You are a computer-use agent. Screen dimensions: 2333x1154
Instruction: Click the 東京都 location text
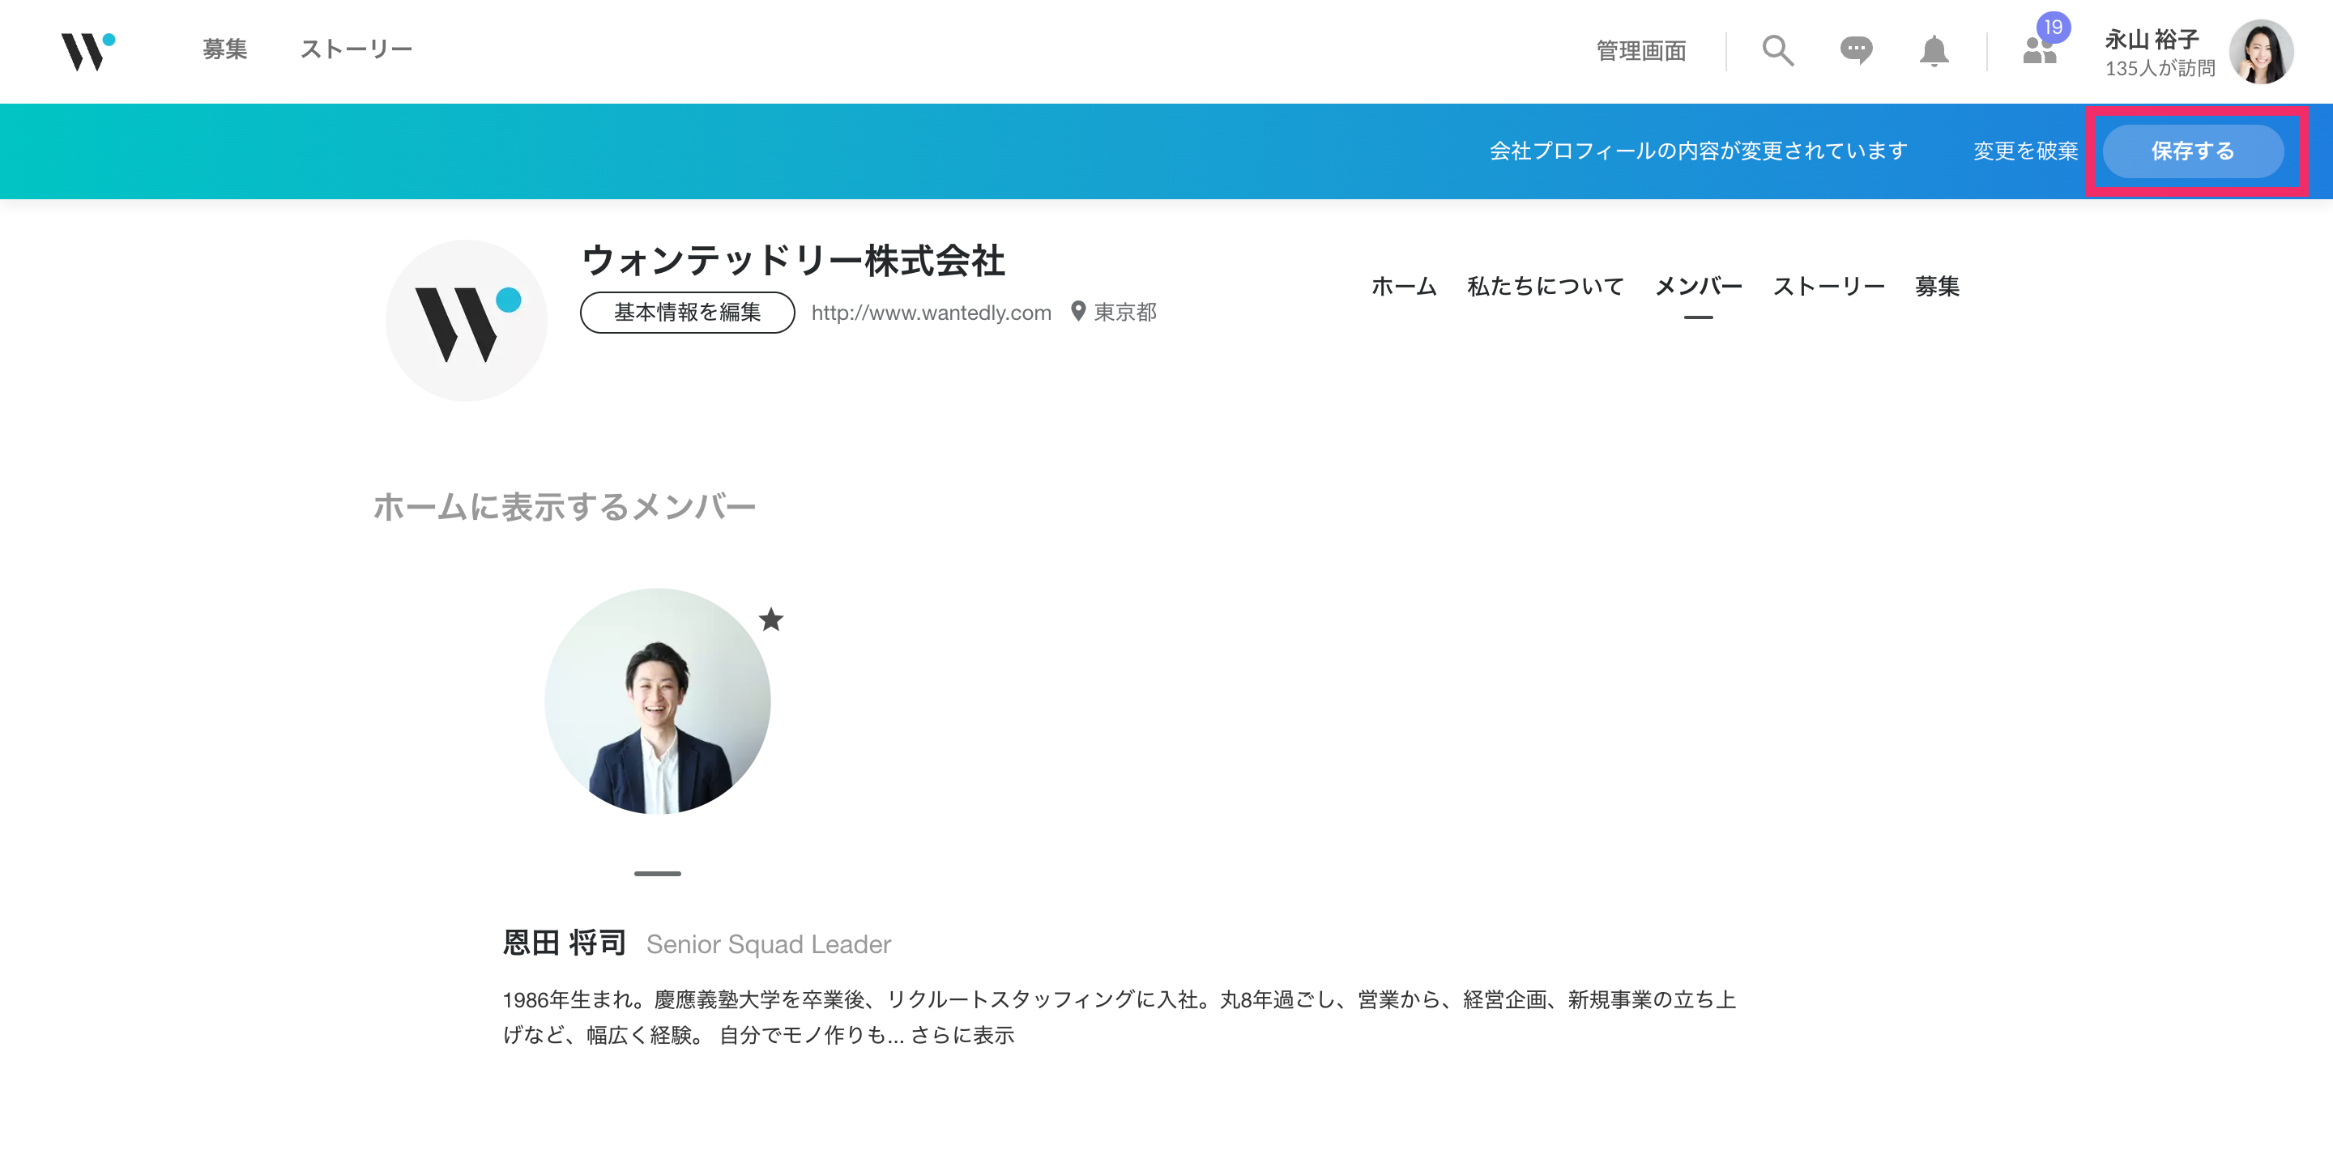(1125, 313)
